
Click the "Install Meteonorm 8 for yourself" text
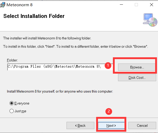[x=60, y=92]
